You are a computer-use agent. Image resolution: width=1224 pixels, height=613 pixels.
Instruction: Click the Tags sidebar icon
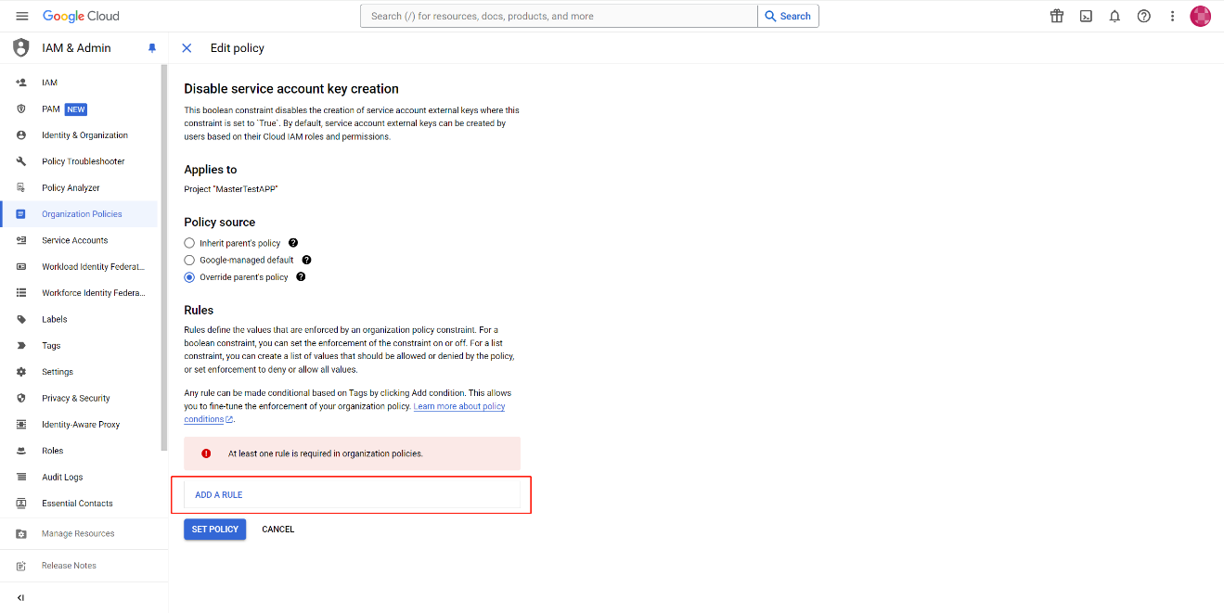pyautogui.click(x=20, y=345)
